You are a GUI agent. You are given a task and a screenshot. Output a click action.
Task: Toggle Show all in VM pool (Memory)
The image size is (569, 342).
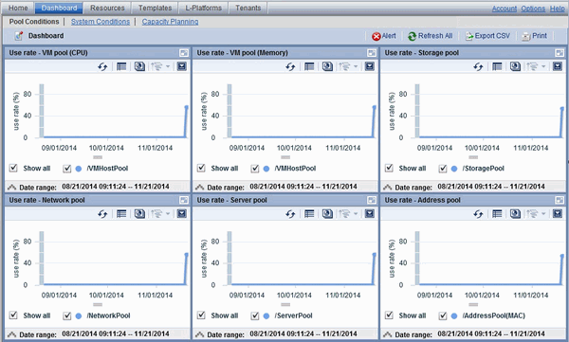coord(201,168)
